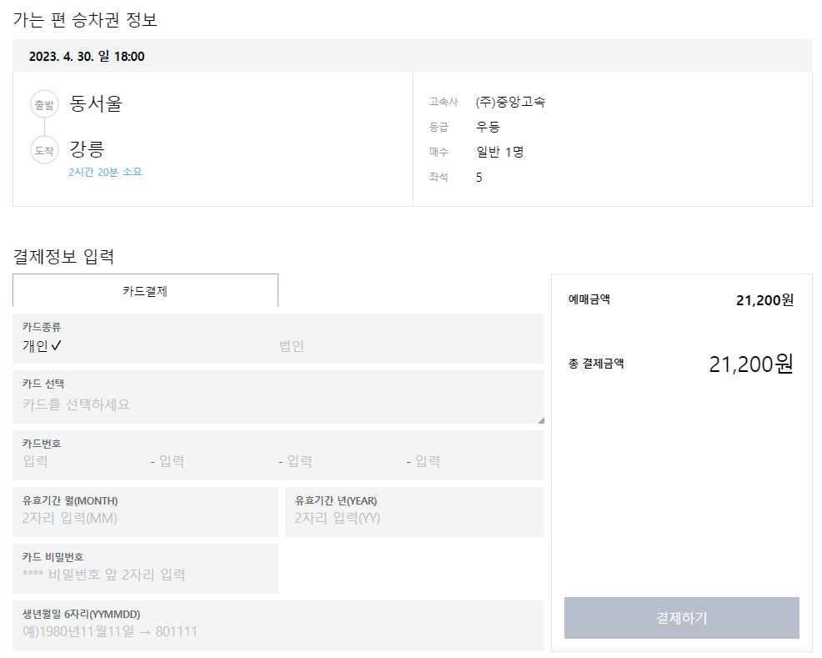Click 총 결제금액 21,200원 total

(x=750, y=364)
